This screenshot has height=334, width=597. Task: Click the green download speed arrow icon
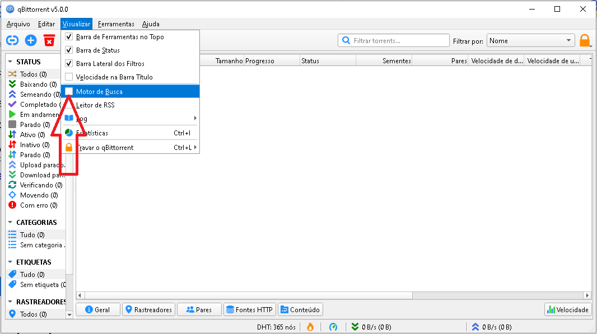(x=355, y=327)
